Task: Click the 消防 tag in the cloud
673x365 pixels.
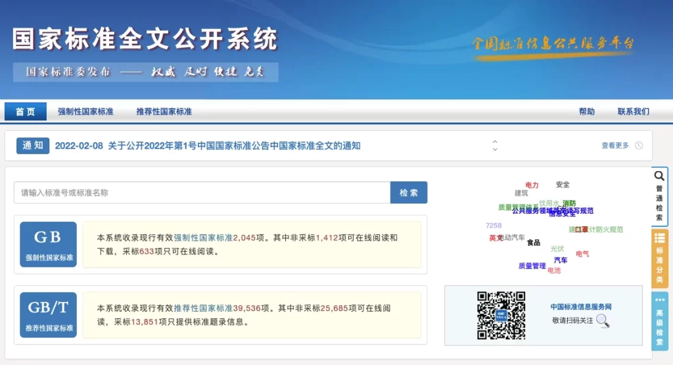Action: click(569, 203)
